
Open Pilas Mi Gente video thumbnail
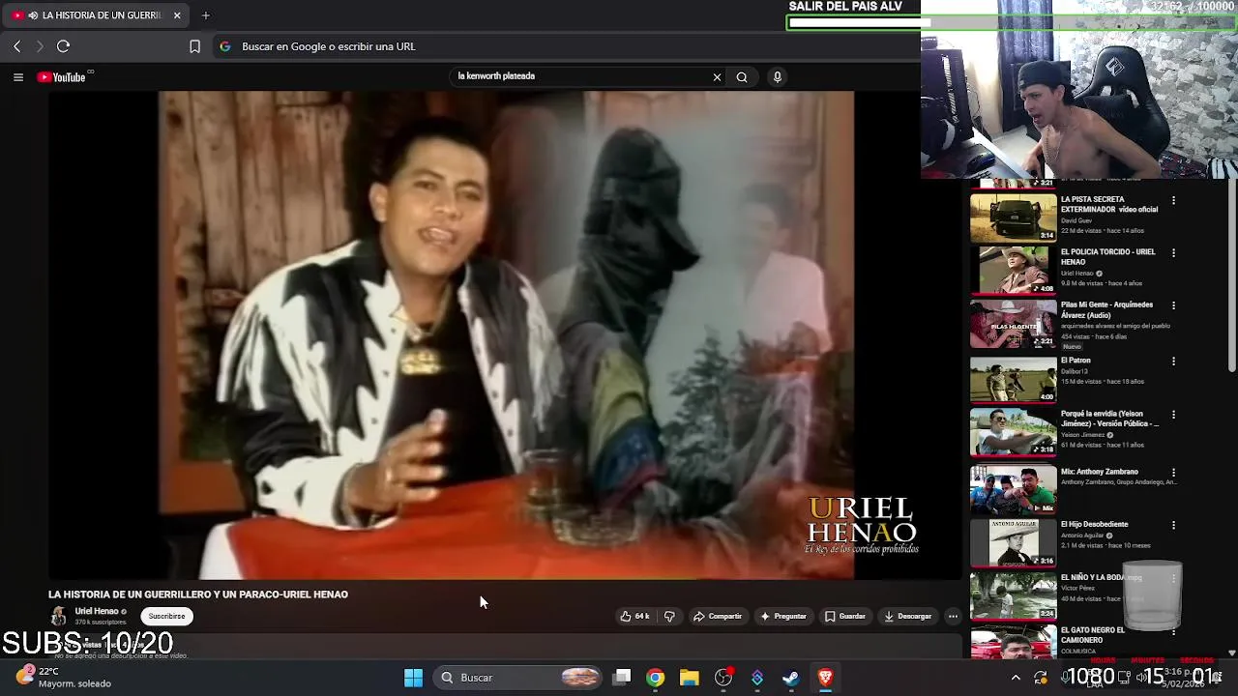click(1014, 324)
